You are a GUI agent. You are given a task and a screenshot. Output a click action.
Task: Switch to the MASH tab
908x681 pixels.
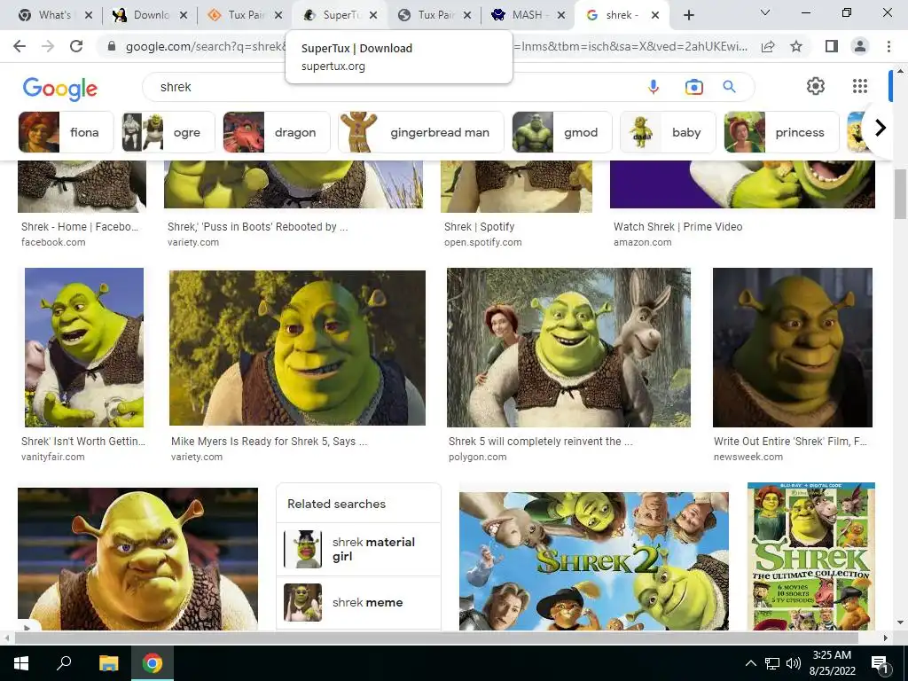(x=526, y=15)
